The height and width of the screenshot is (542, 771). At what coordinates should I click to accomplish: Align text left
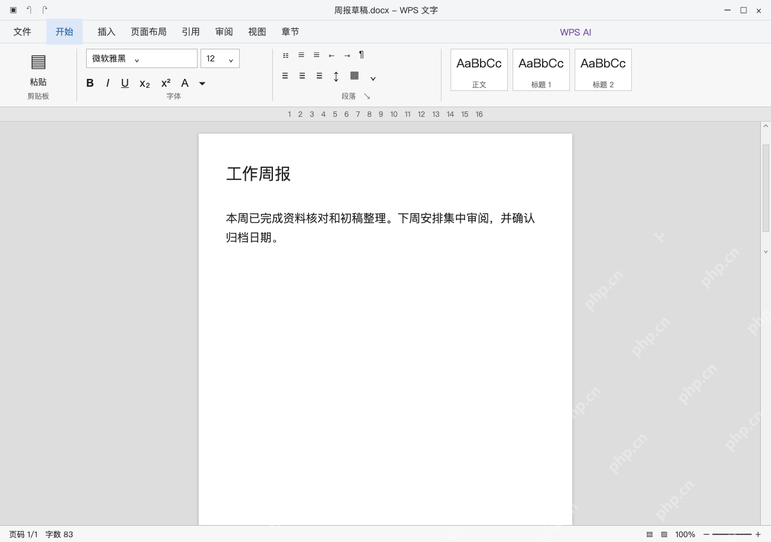285,76
